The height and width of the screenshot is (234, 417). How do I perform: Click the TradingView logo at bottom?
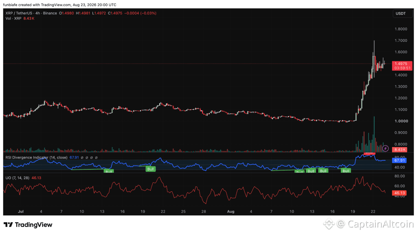(x=28, y=225)
